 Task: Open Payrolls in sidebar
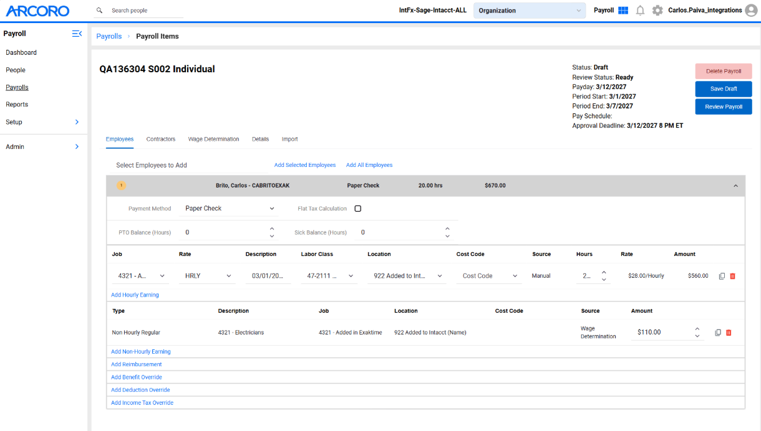point(17,88)
